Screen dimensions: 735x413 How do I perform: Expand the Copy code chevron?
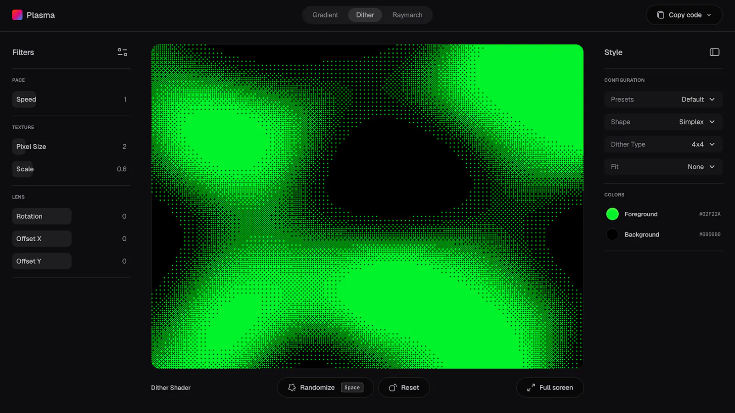click(x=709, y=15)
